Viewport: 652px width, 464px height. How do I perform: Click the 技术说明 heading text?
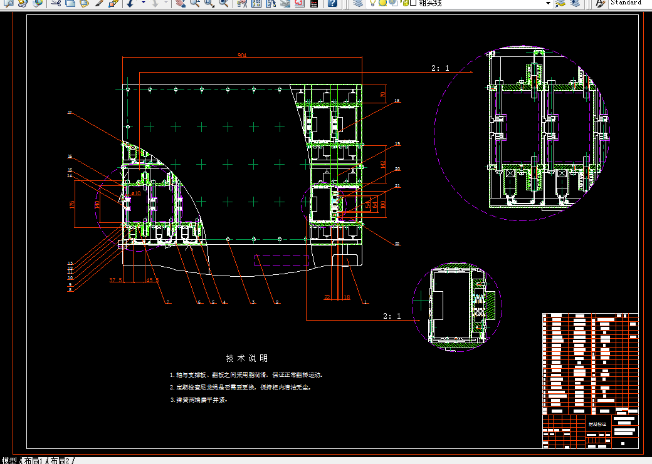click(247, 358)
